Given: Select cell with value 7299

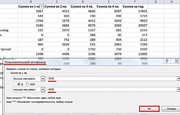Looking at the screenshot, I should [x=135, y=44].
